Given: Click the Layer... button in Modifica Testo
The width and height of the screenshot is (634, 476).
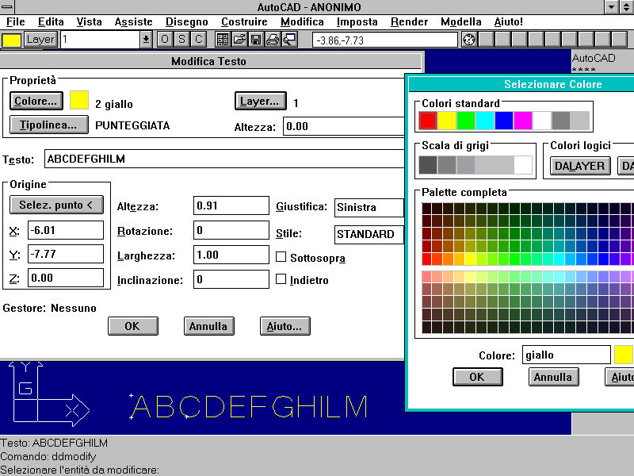Looking at the screenshot, I should pos(261,102).
